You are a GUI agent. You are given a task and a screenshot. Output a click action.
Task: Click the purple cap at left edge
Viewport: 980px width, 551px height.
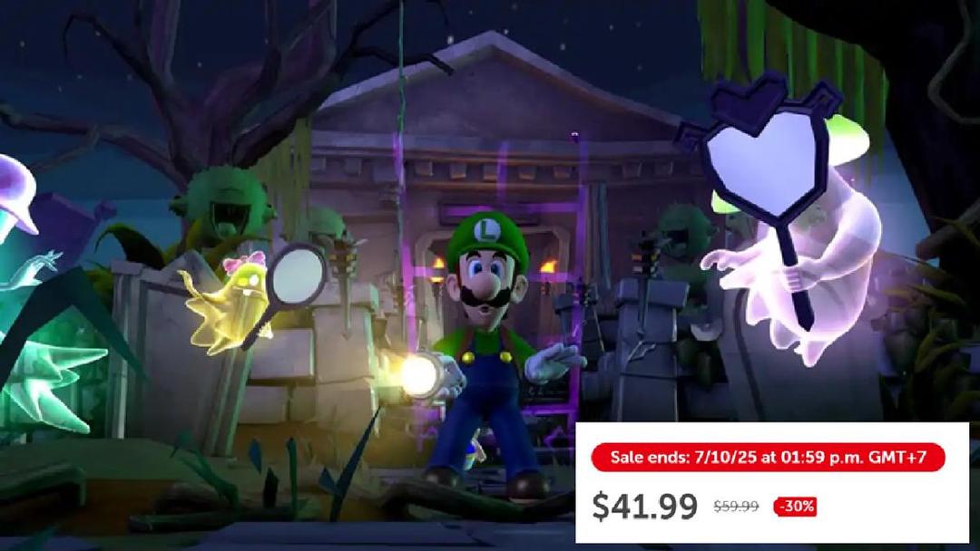pyautogui.click(x=17, y=193)
